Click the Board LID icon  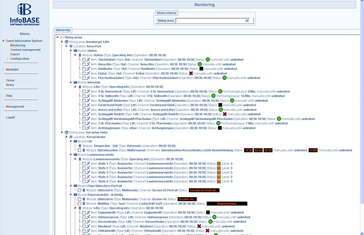tap(75, 141)
